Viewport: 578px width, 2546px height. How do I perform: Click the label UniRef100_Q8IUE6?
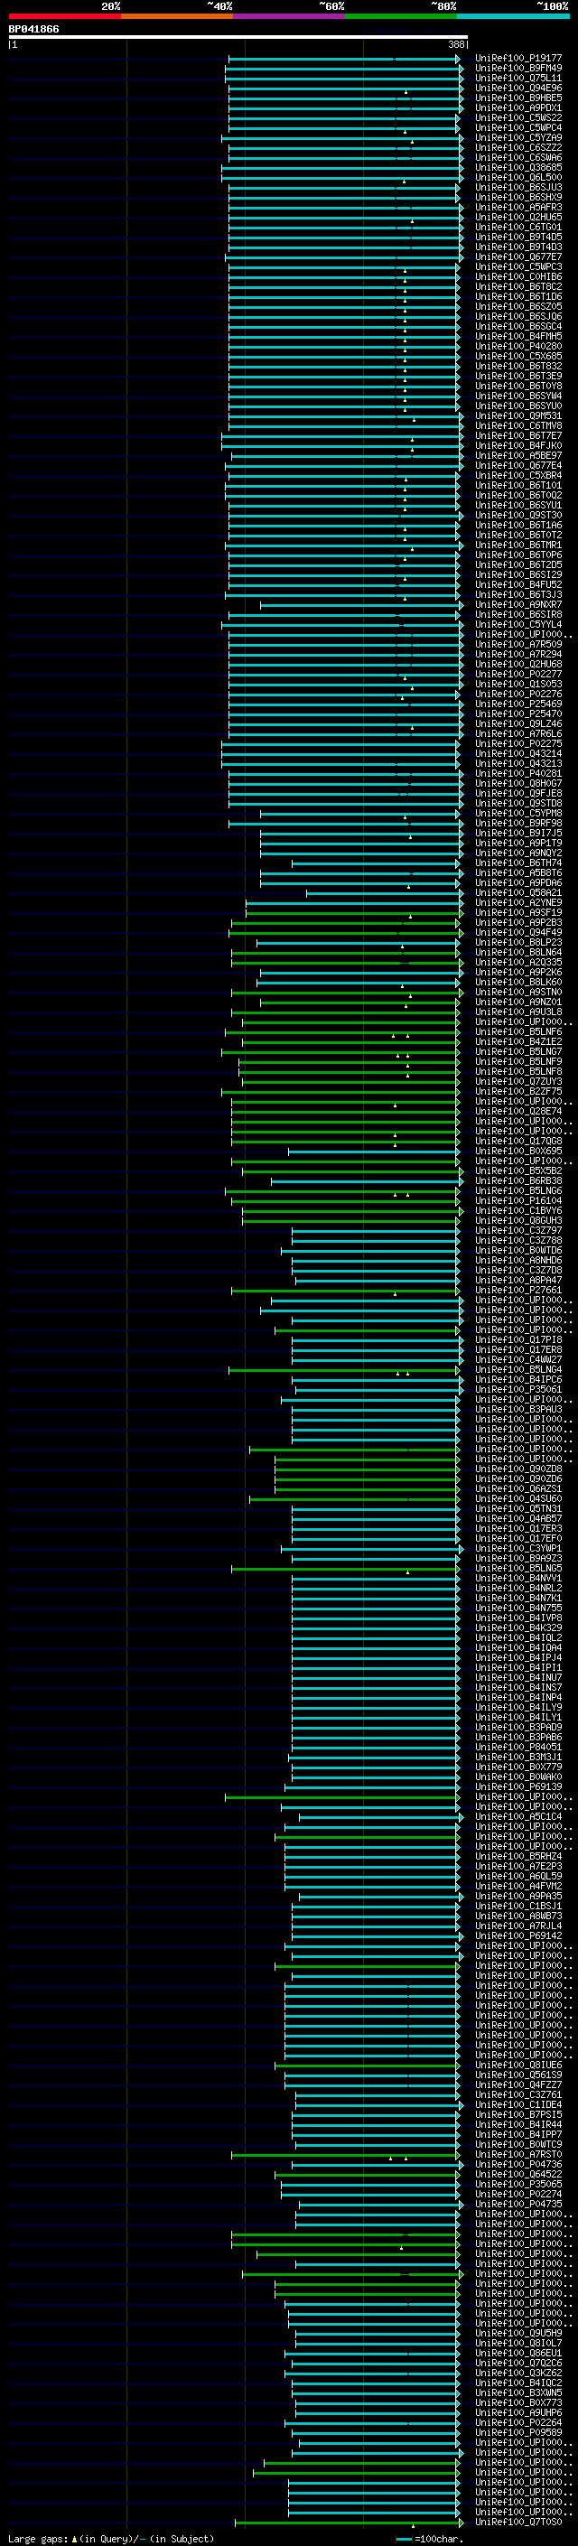[x=517, y=2065]
